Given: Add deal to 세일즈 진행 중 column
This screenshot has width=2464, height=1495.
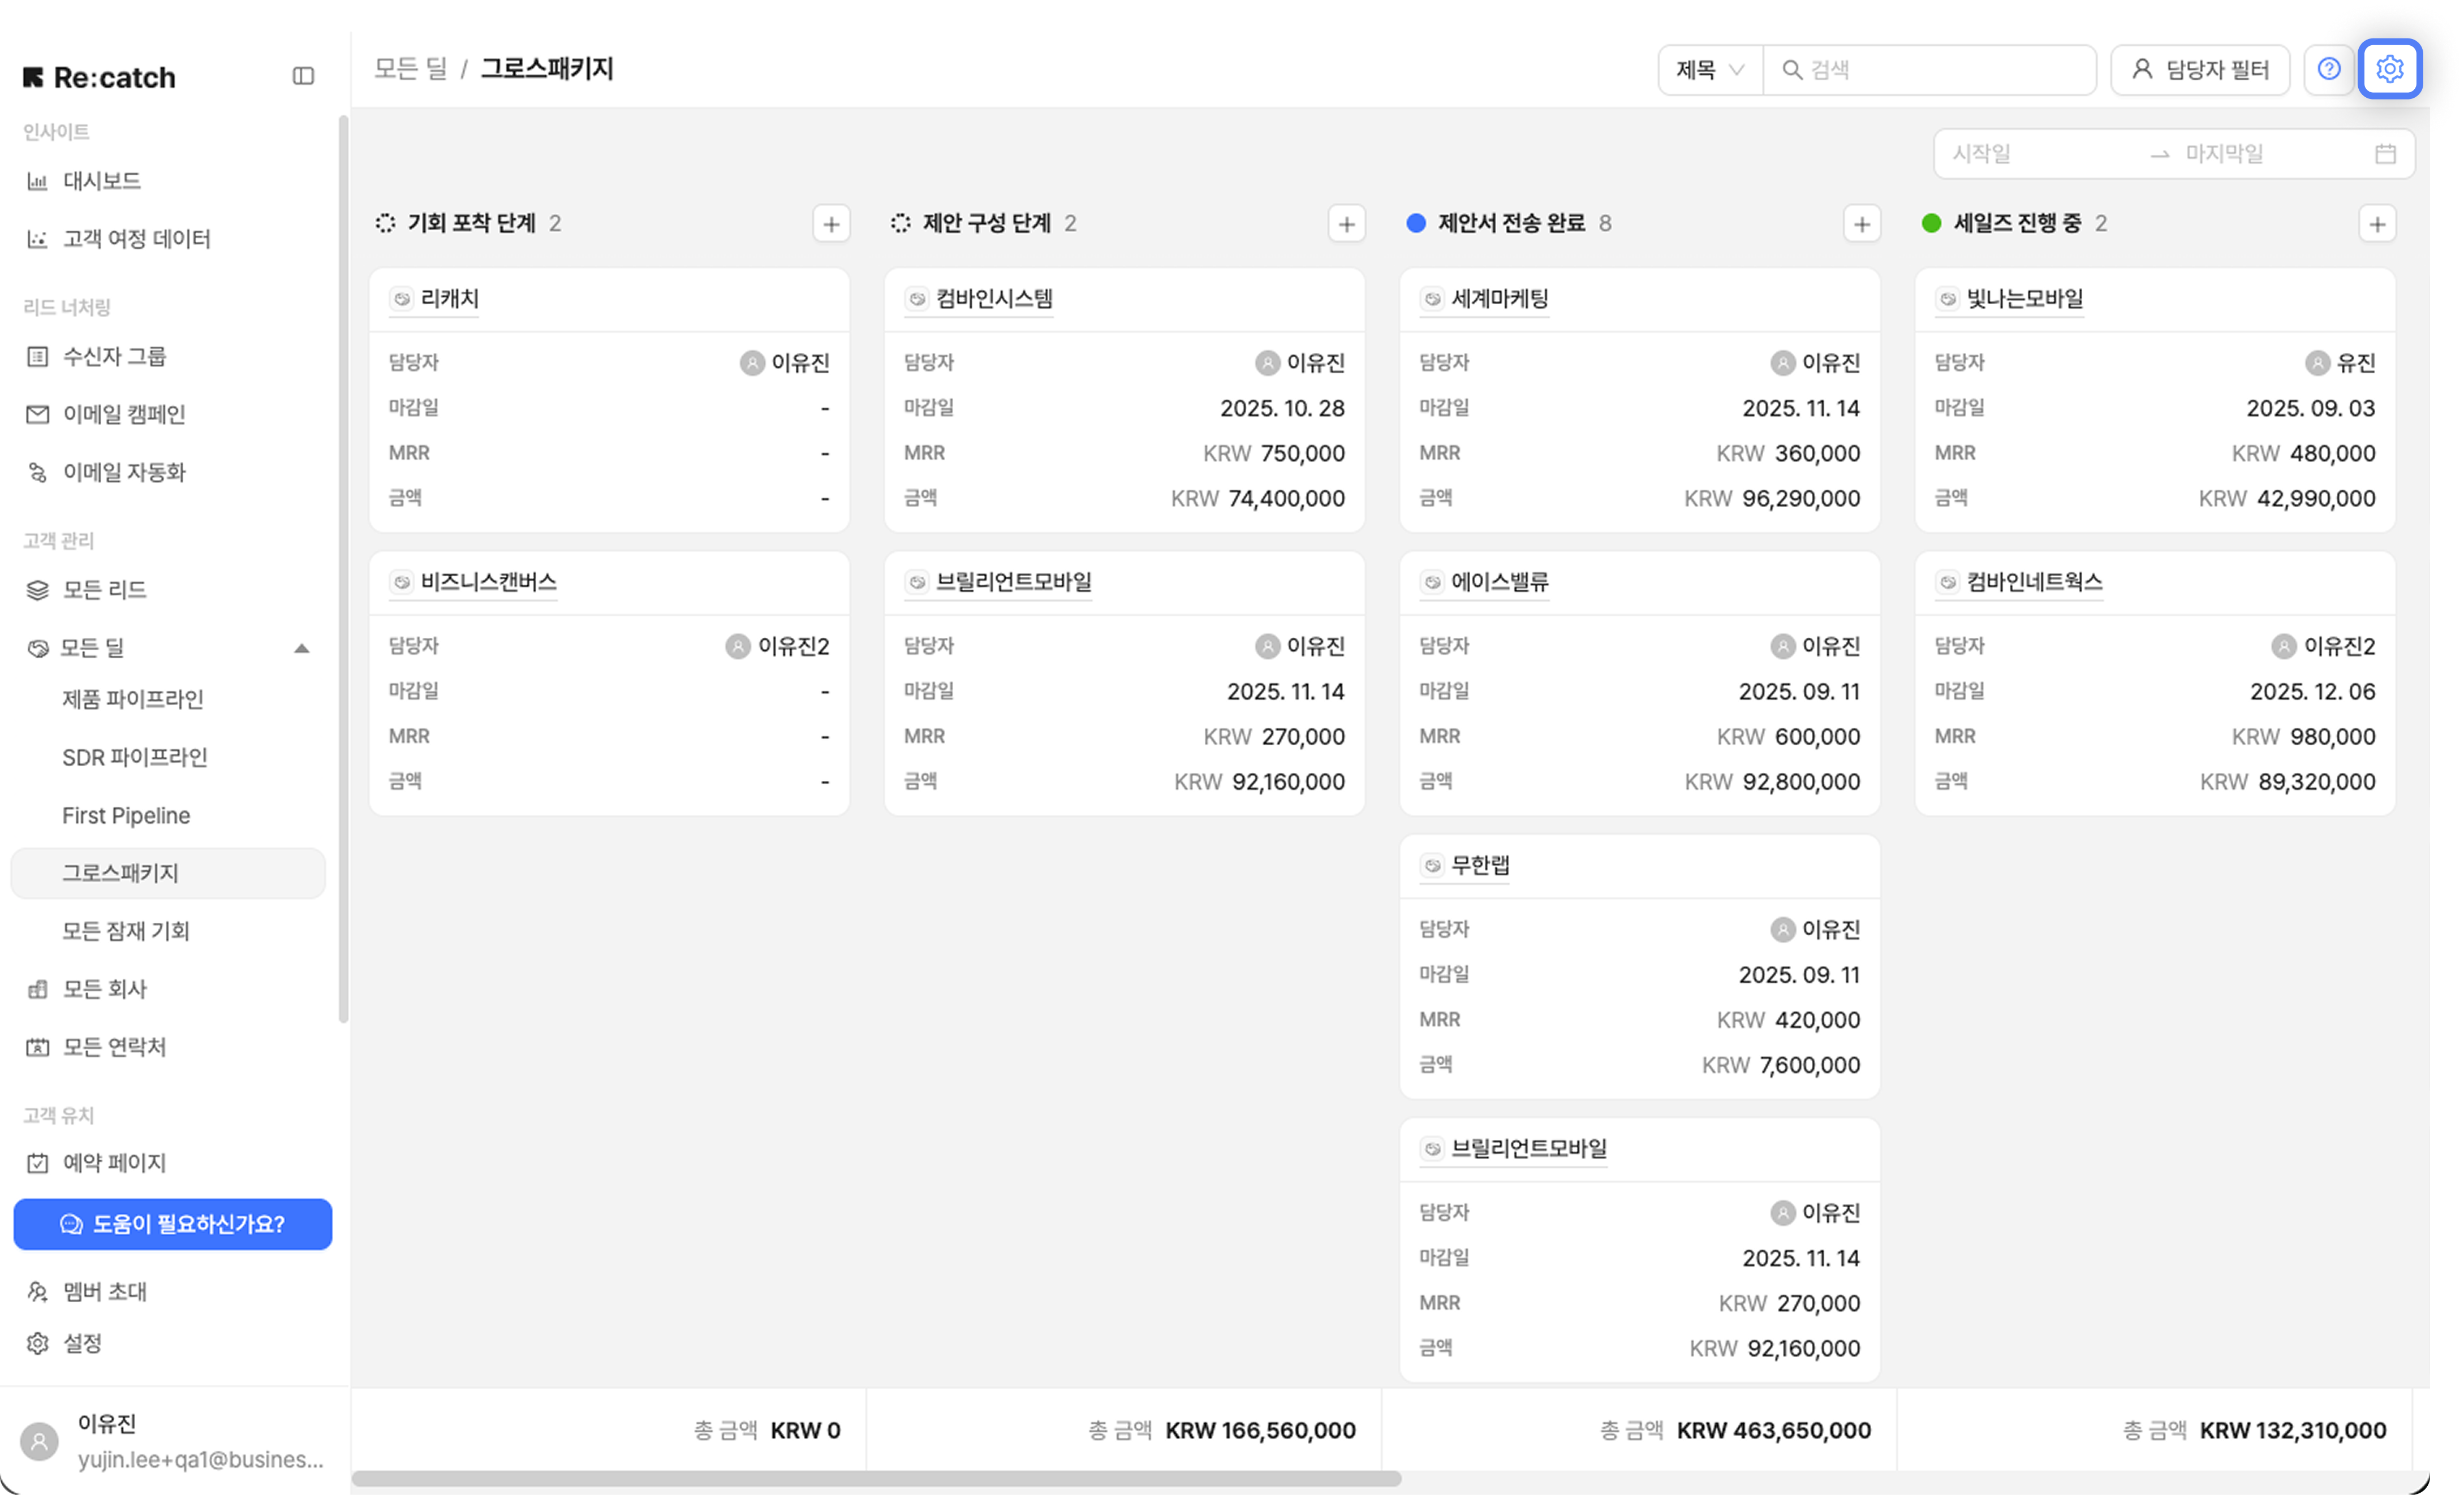Looking at the screenshot, I should [x=2377, y=224].
